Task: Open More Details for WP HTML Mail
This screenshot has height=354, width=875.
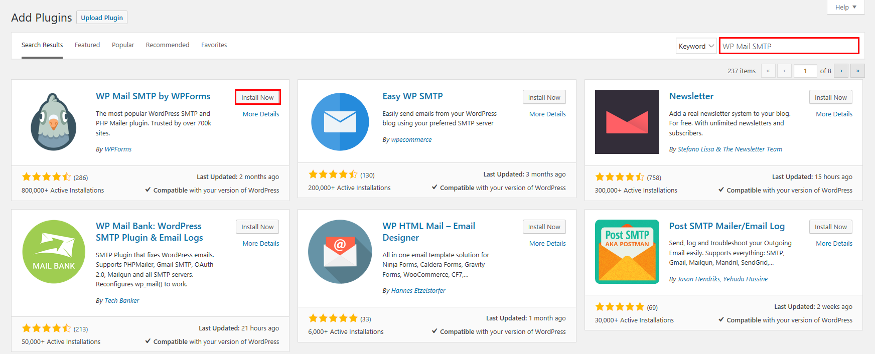Action: (x=547, y=244)
